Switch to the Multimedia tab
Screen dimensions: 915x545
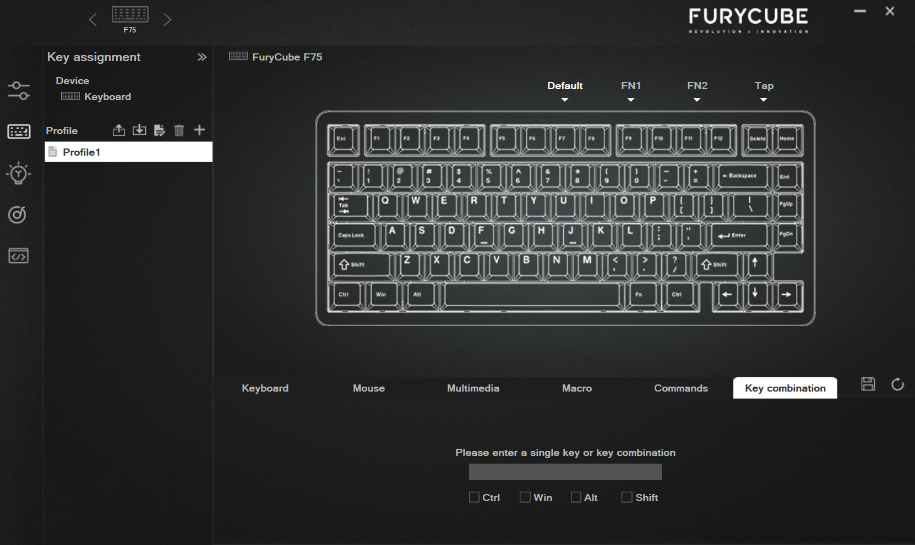473,388
